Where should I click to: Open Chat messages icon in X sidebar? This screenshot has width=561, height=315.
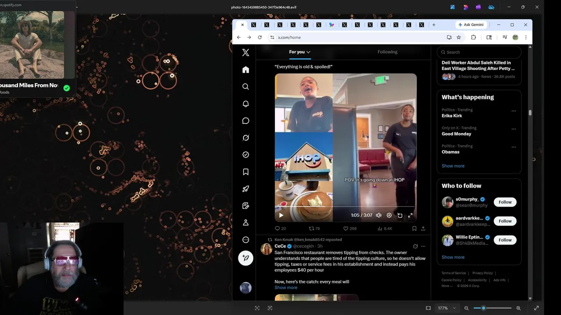click(245, 121)
